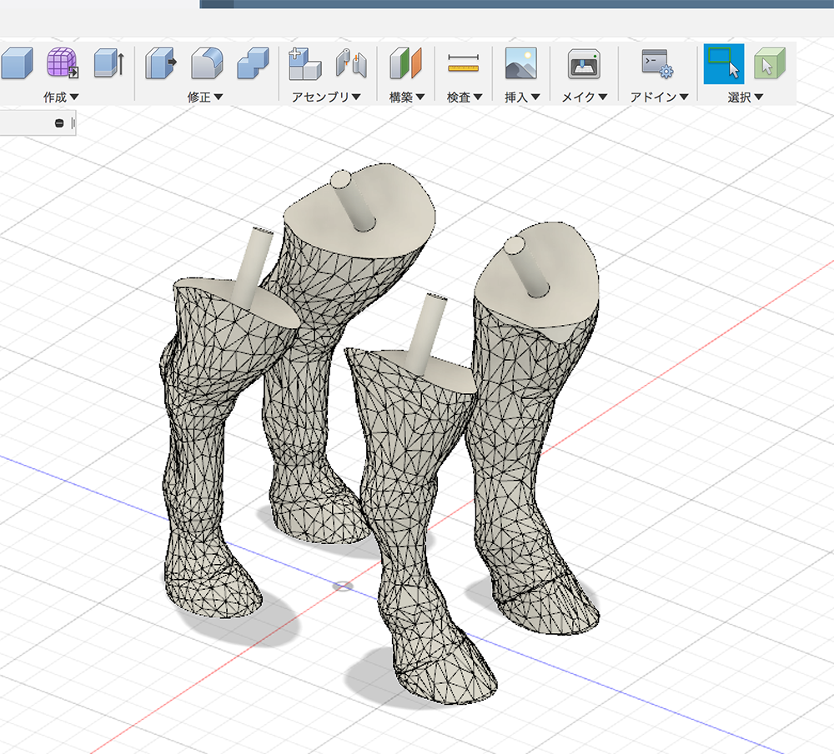This screenshot has height=754, width=834.
Task: Click the purple Create Form tool icon
Action: tap(63, 62)
